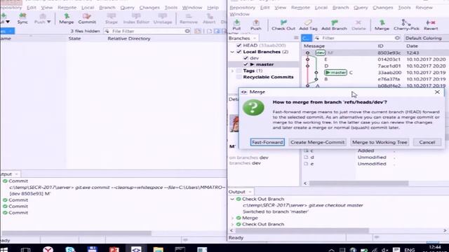Click State column header in left window
The height and width of the screenshot is (252, 449).
[74, 38]
